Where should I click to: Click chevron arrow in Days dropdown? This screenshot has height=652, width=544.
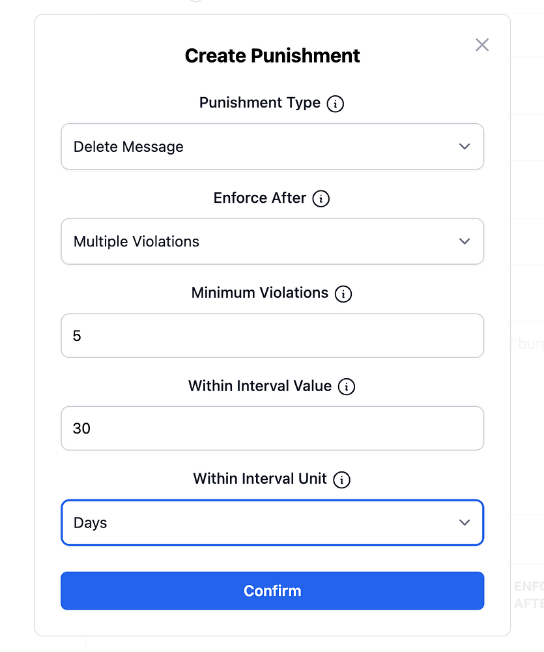pos(464,522)
